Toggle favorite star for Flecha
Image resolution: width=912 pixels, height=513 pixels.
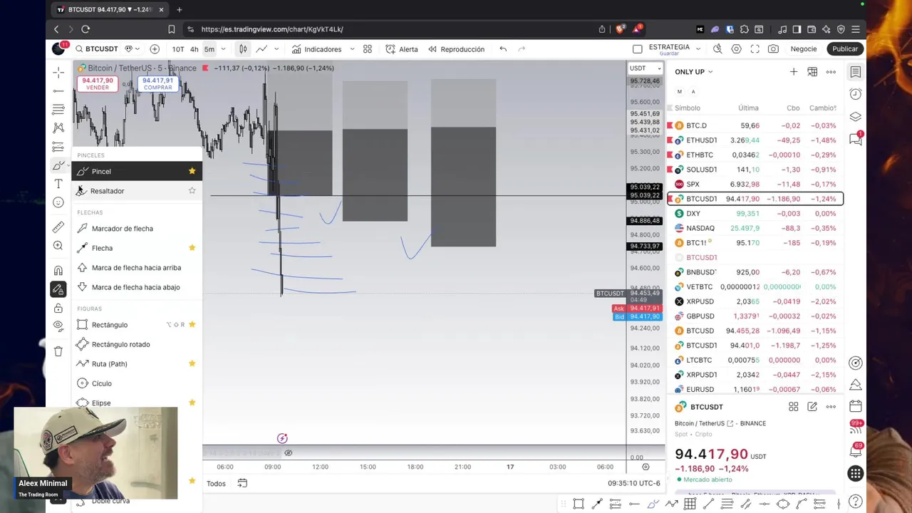[192, 248]
